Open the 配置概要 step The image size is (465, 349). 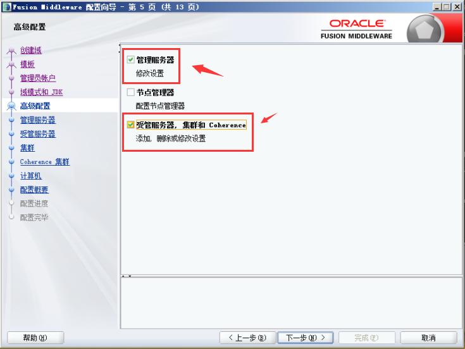(x=34, y=190)
